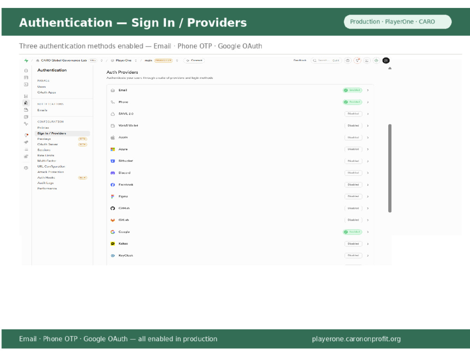This screenshot has width=470, height=352.
Task: Open the inline SQL editor top icon
Action: 367,61
